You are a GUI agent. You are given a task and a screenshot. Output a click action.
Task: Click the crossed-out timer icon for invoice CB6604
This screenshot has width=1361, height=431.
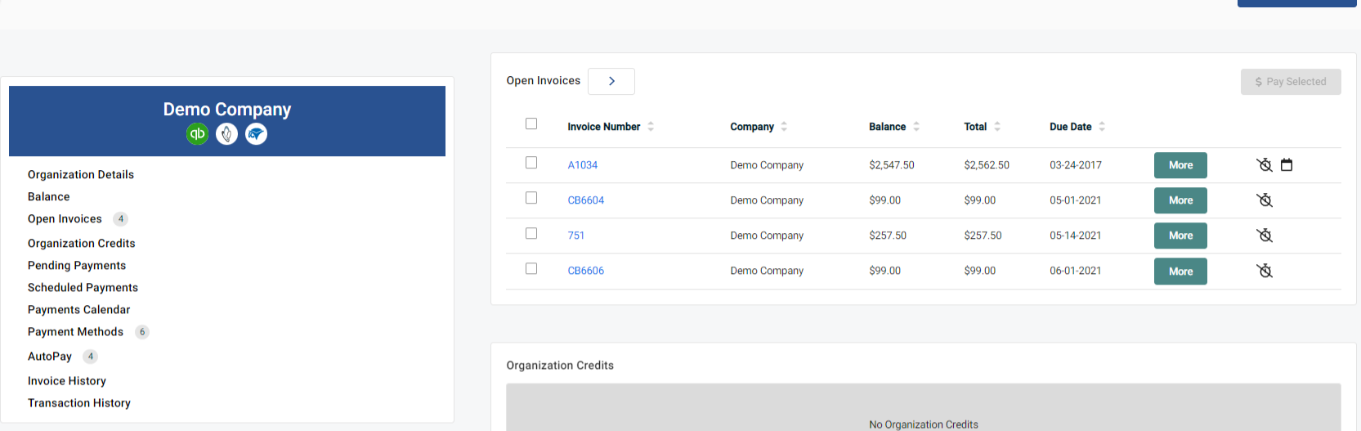(1264, 200)
